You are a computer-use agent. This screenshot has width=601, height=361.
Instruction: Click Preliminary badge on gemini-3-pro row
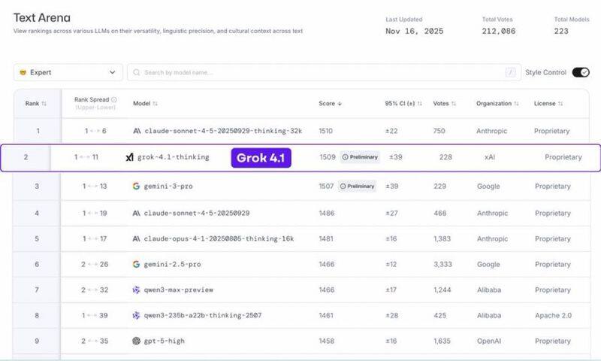(357, 186)
